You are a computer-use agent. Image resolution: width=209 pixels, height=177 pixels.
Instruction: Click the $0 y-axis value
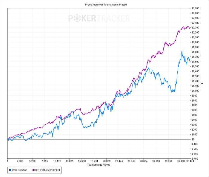[193, 139]
